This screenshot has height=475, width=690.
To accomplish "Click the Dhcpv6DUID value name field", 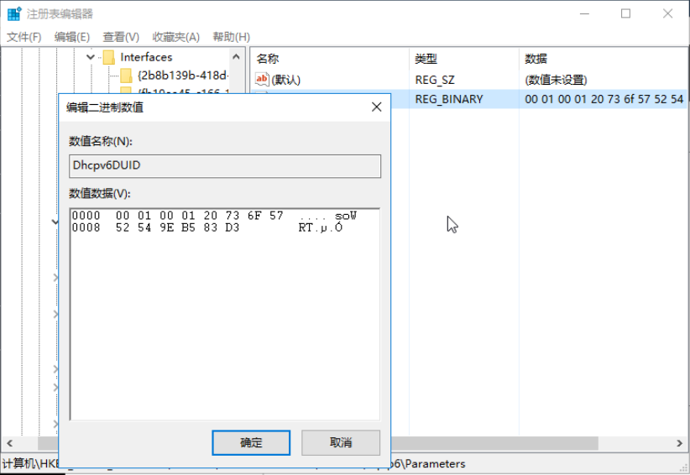I will [x=225, y=166].
